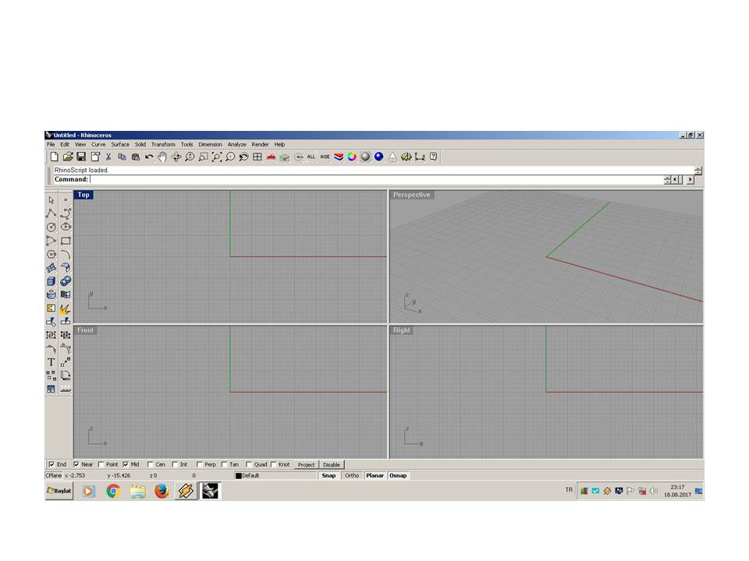
Task: Select the Rectangle tool in the side toolbar
Action: point(66,241)
